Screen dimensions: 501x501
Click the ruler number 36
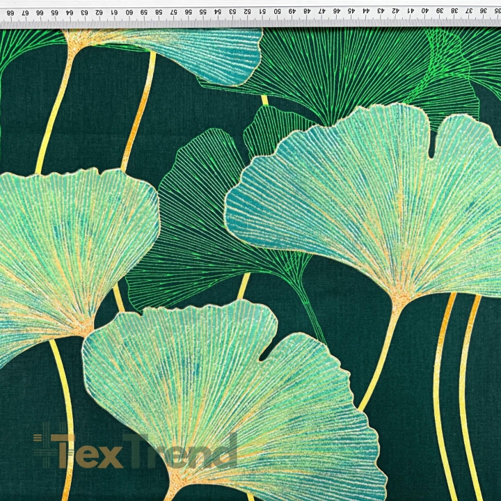pos(484,10)
